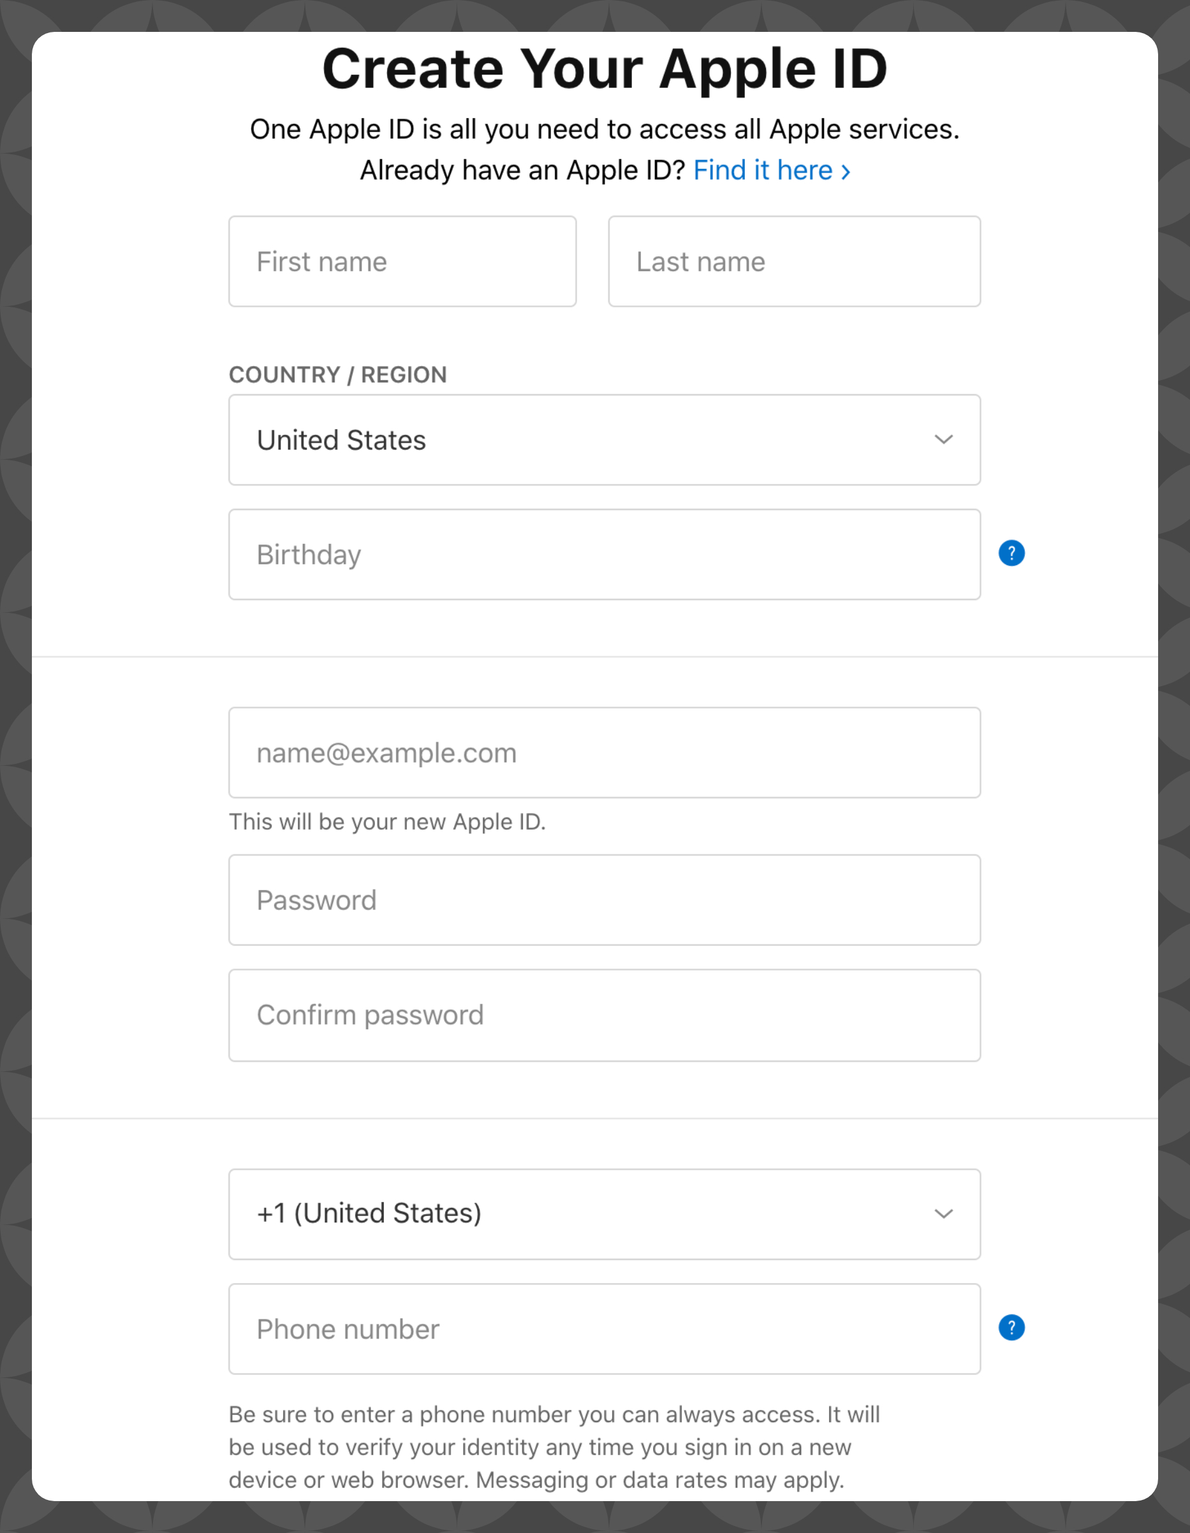Click the Birthday help question mark icon
1190x1533 pixels.
coord(1011,553)
